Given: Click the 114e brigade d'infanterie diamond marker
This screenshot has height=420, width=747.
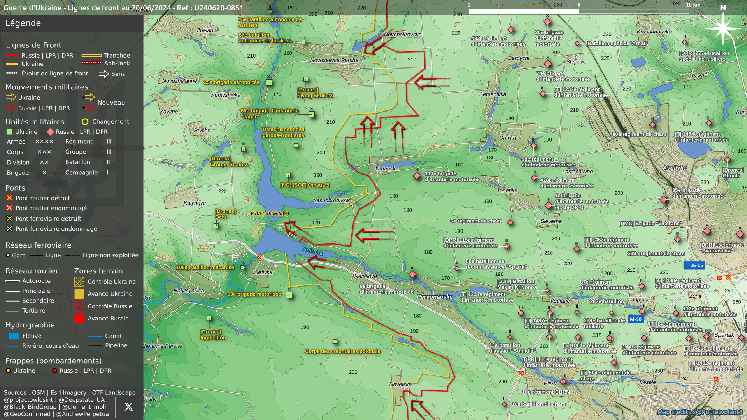Looking at the screenshot, I should (x=417, y=176).
